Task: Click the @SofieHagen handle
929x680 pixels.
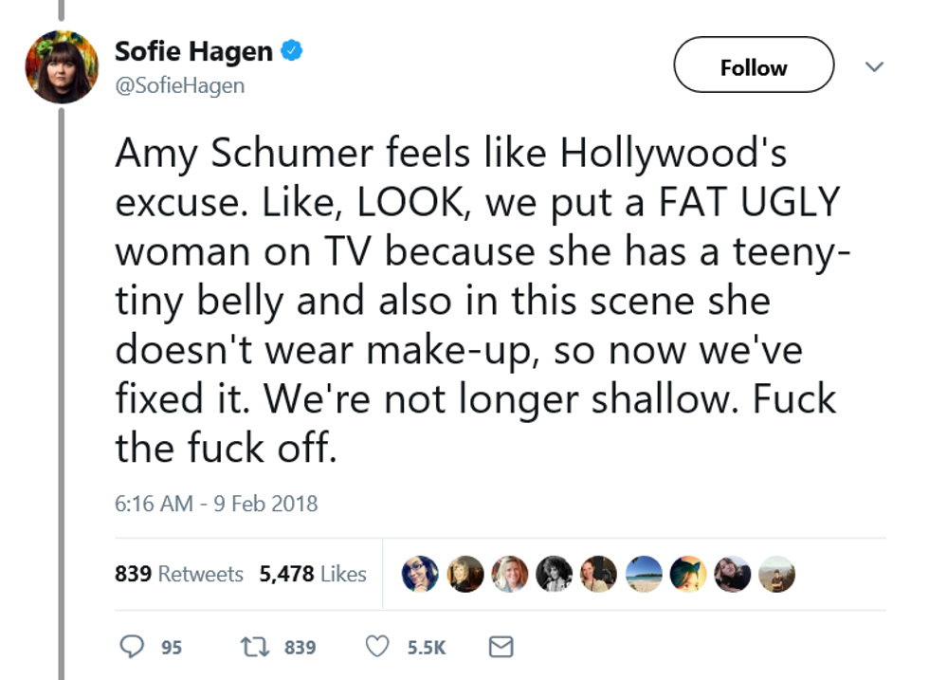Action: [x=179, y=85]
